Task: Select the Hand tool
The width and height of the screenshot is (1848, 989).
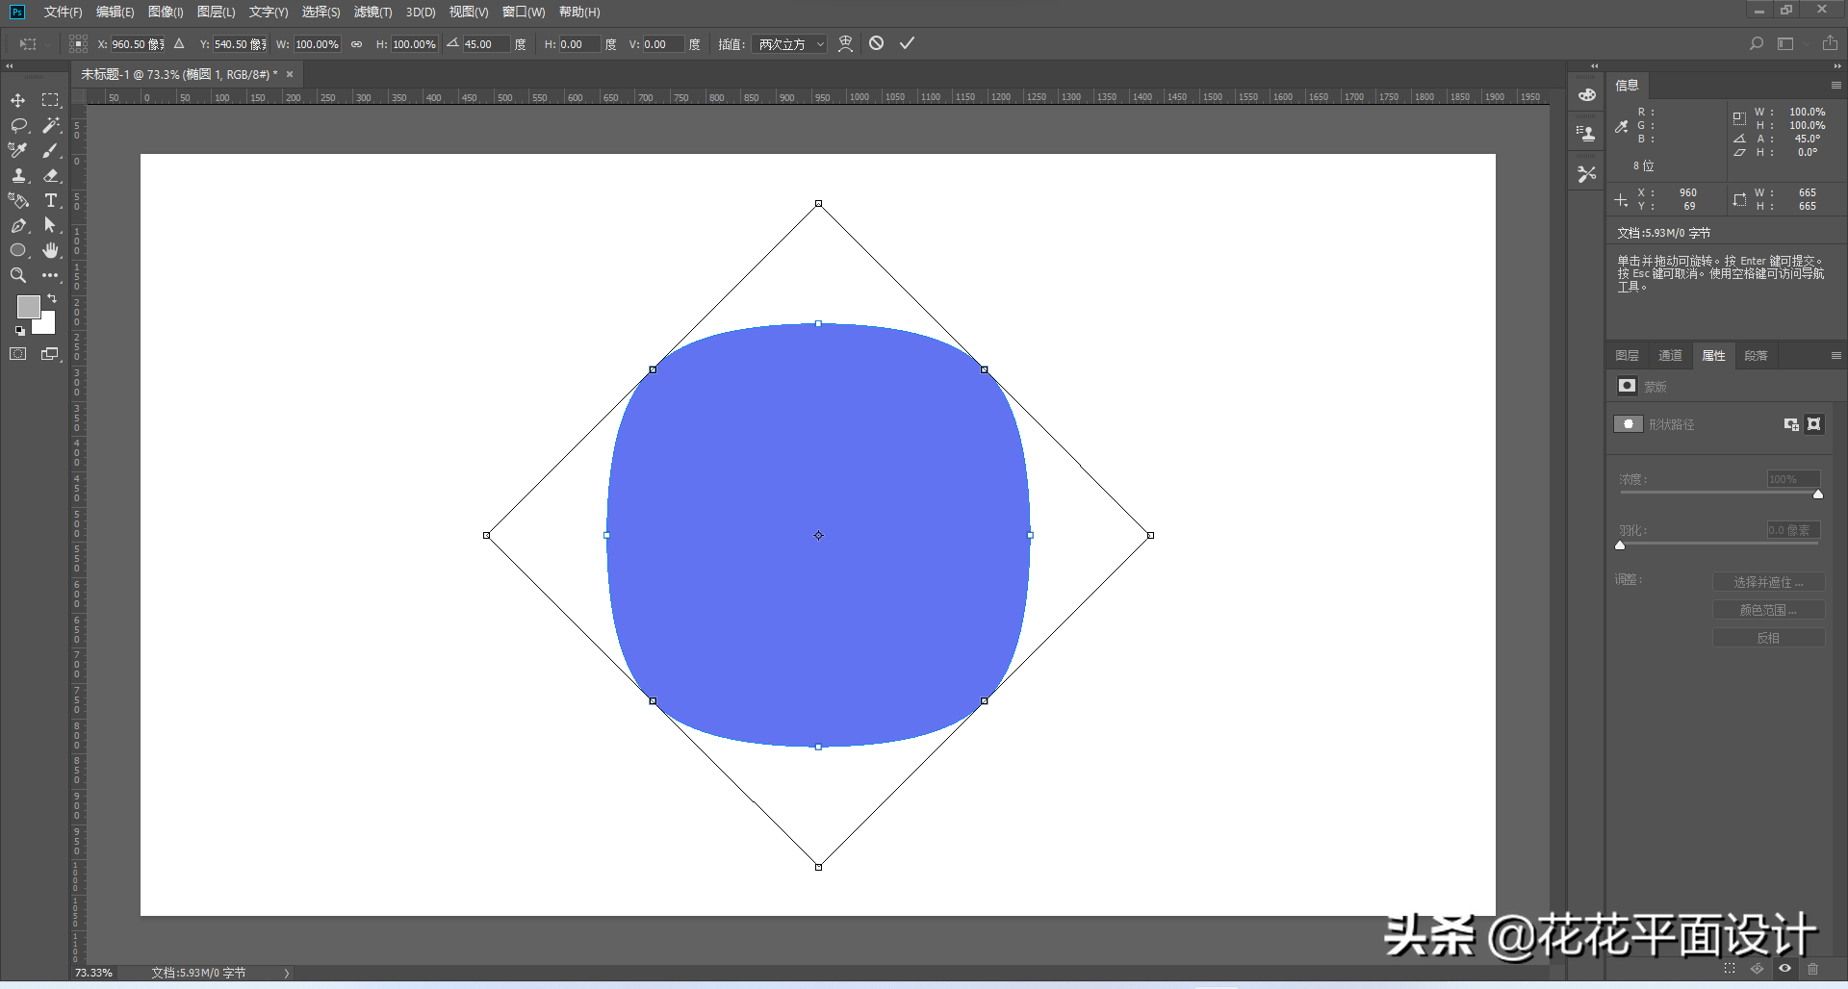Action: (x=51, y=251)
